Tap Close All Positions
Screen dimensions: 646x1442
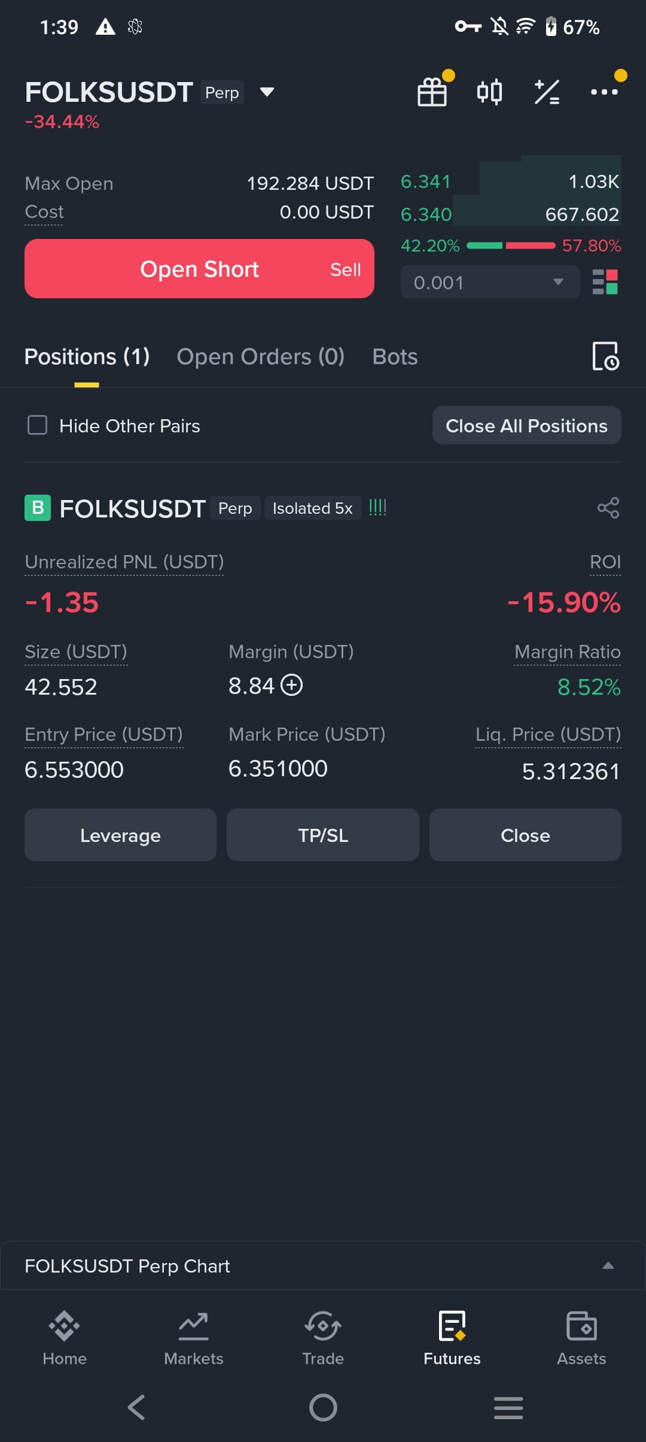click(526, 426)
